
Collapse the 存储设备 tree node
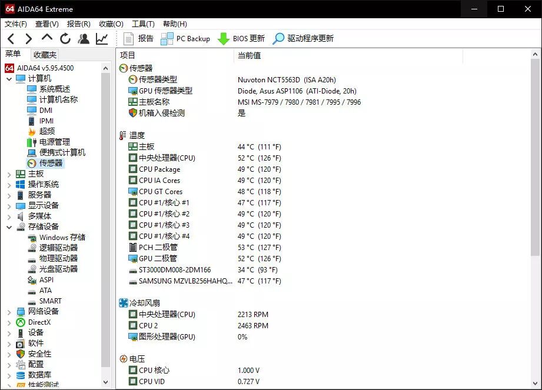click(x=9, y=227)
